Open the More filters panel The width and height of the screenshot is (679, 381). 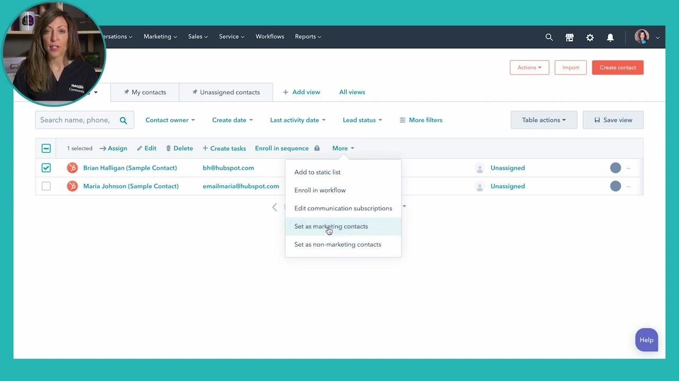pyautogui.click(x=421, y=120)
